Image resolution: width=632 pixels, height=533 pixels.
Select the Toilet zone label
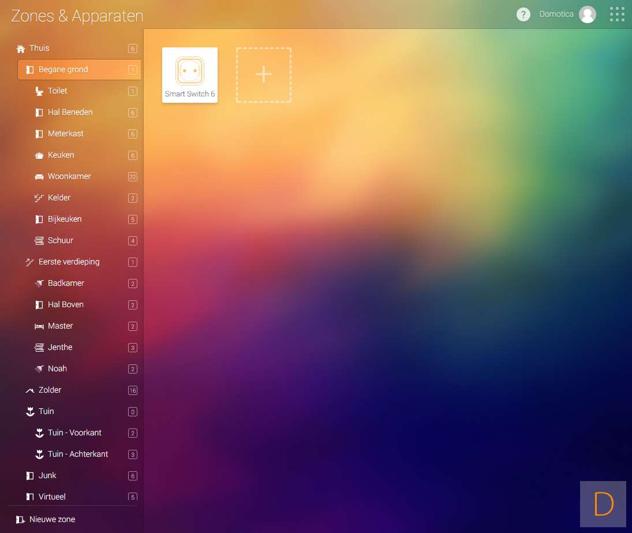57,91
